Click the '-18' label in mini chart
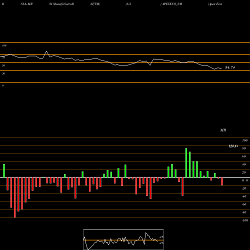The height and width of the screenshot is (250, 250). pyautogui.click(x=161, y=237)
